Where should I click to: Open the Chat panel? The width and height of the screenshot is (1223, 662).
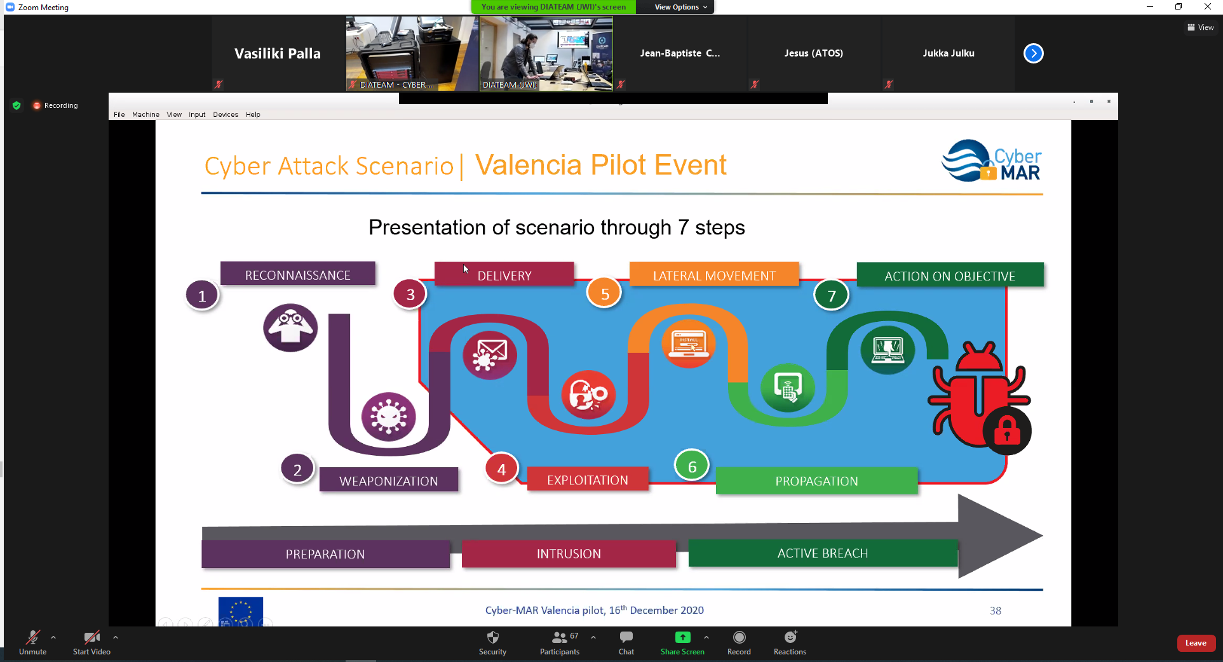626,638
